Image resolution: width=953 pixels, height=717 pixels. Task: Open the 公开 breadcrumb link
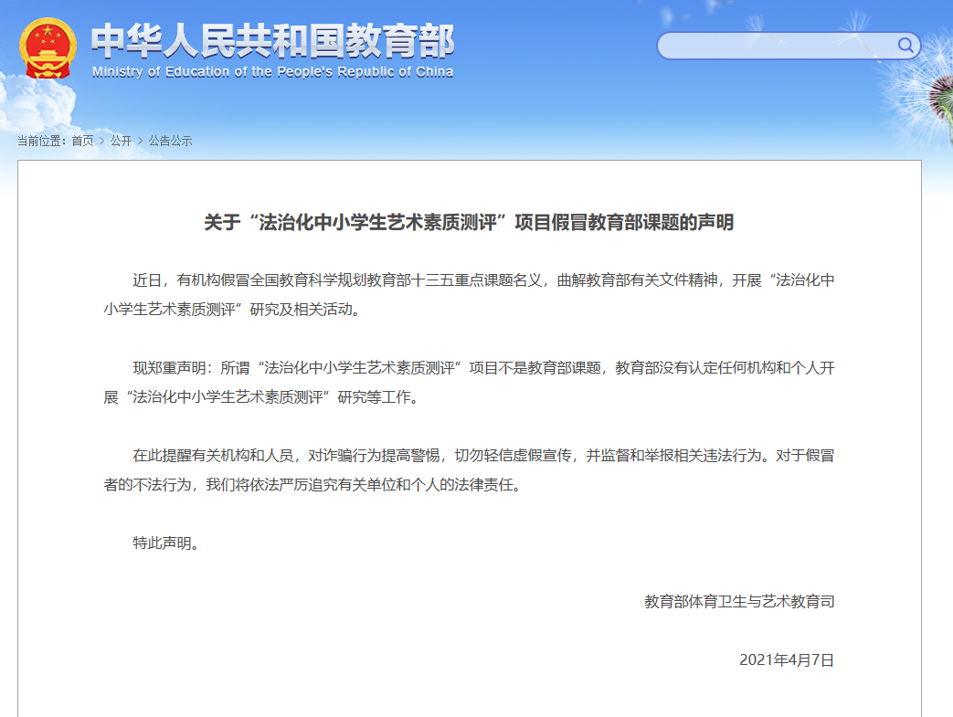point(121,141)
